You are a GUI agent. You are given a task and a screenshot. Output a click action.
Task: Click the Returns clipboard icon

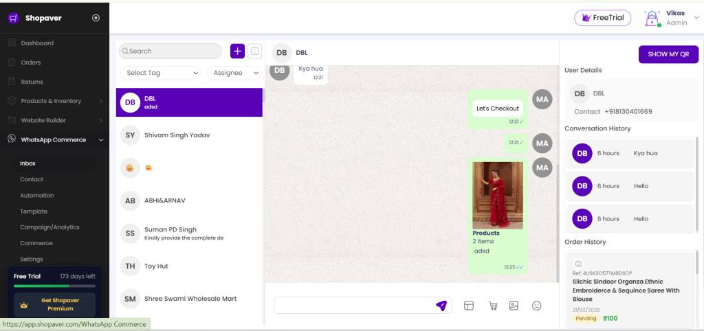(12, 81)
